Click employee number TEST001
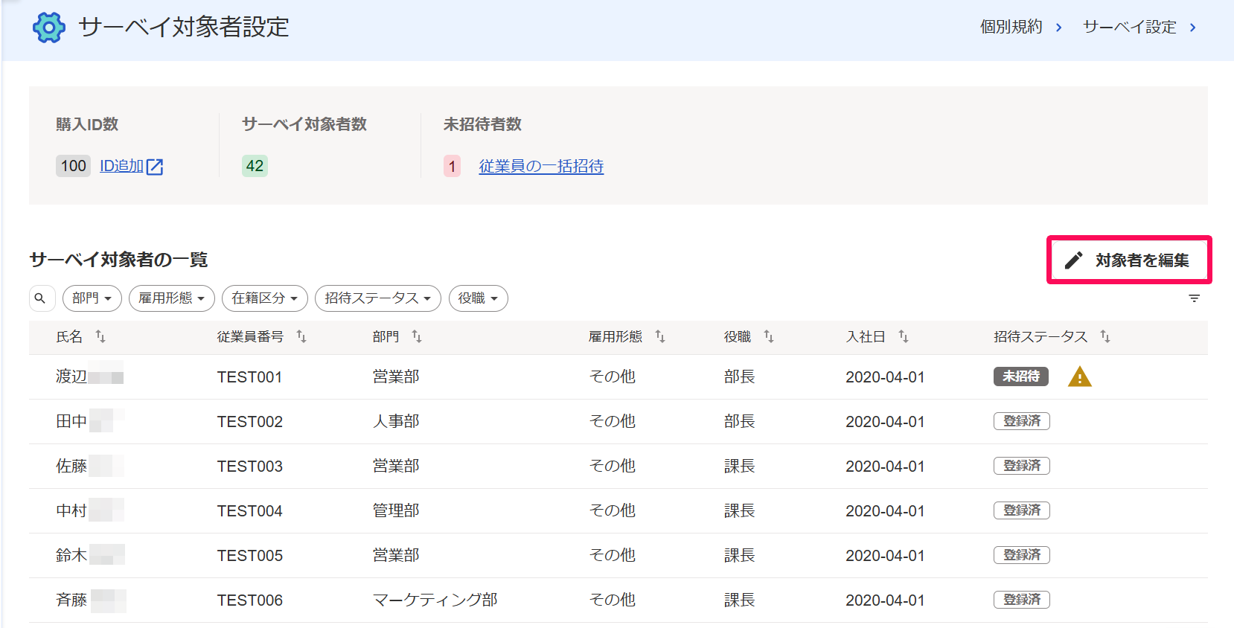Screen dimensions: 1234x628 pos(249,377)
